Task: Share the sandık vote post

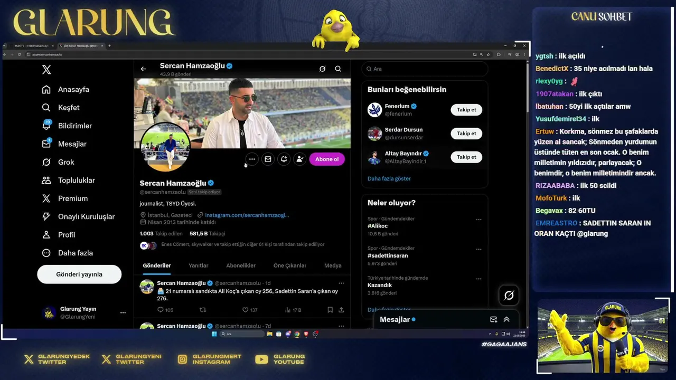Action: point(341,310)
